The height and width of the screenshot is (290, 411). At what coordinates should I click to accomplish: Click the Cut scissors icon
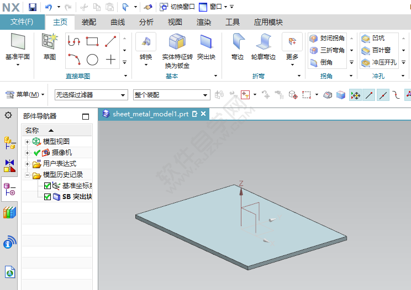[x=84, y=7]
